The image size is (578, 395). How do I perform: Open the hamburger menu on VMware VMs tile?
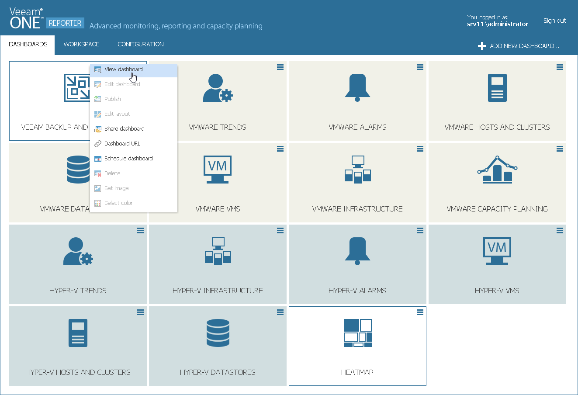click(x=280, y=149)
